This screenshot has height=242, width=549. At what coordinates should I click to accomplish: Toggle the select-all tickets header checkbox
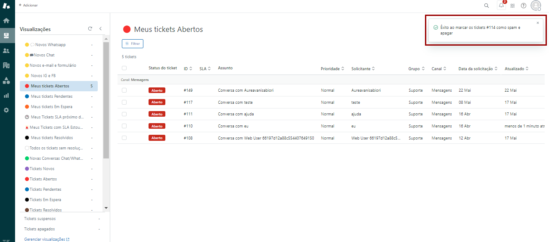[x=124, y=68]
